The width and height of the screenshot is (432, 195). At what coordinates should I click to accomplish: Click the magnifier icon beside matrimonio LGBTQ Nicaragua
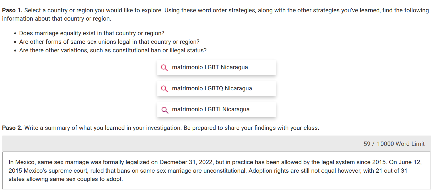tap(165, 89)
